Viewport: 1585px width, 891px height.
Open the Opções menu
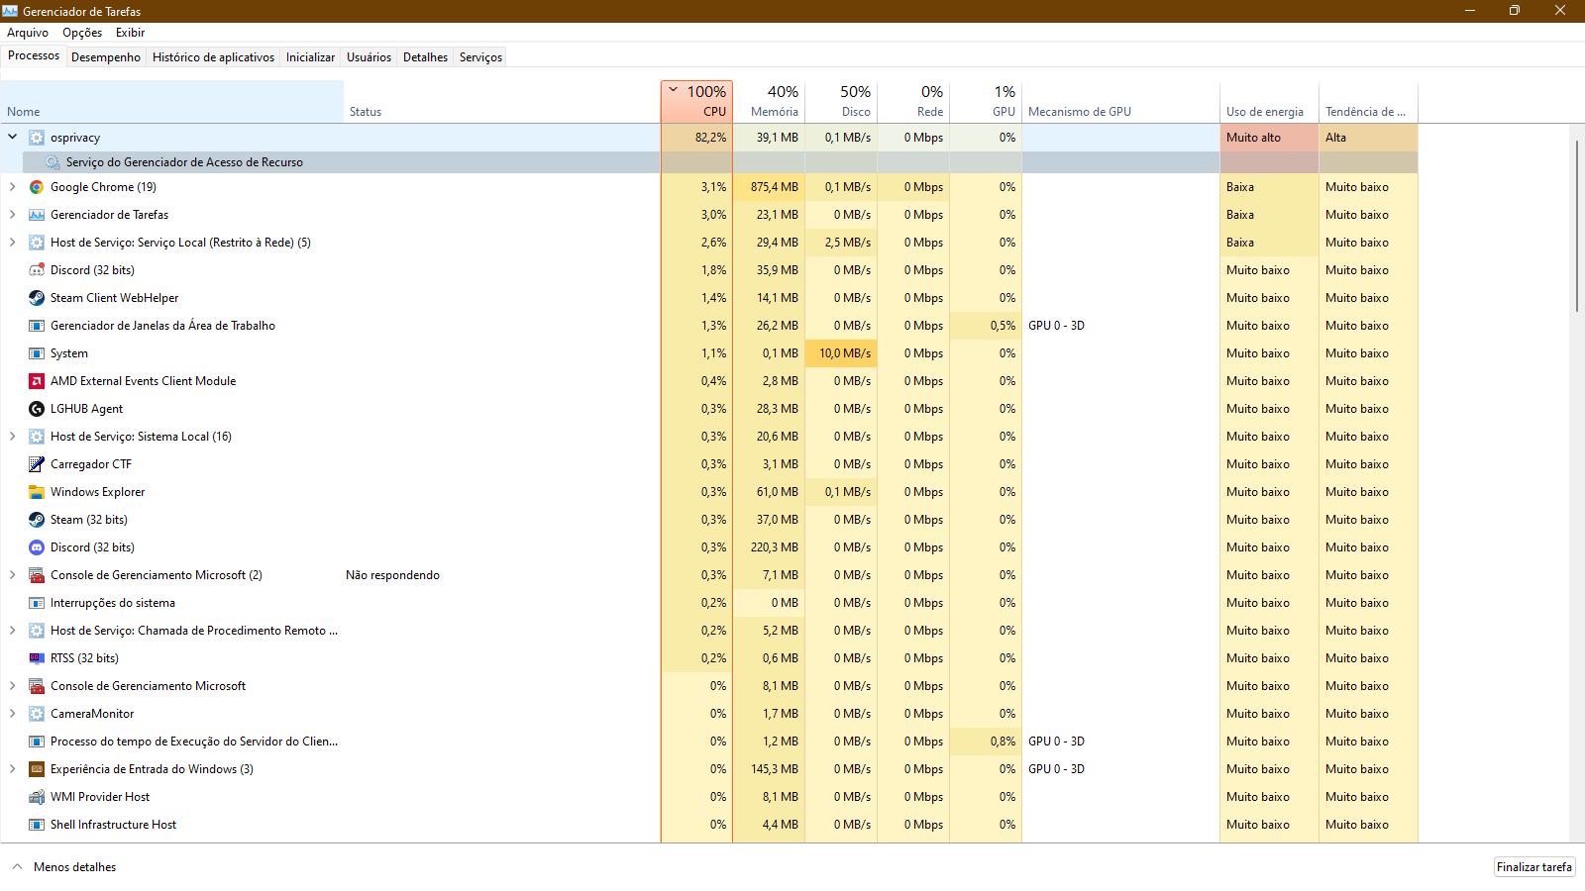coord(82,33)
